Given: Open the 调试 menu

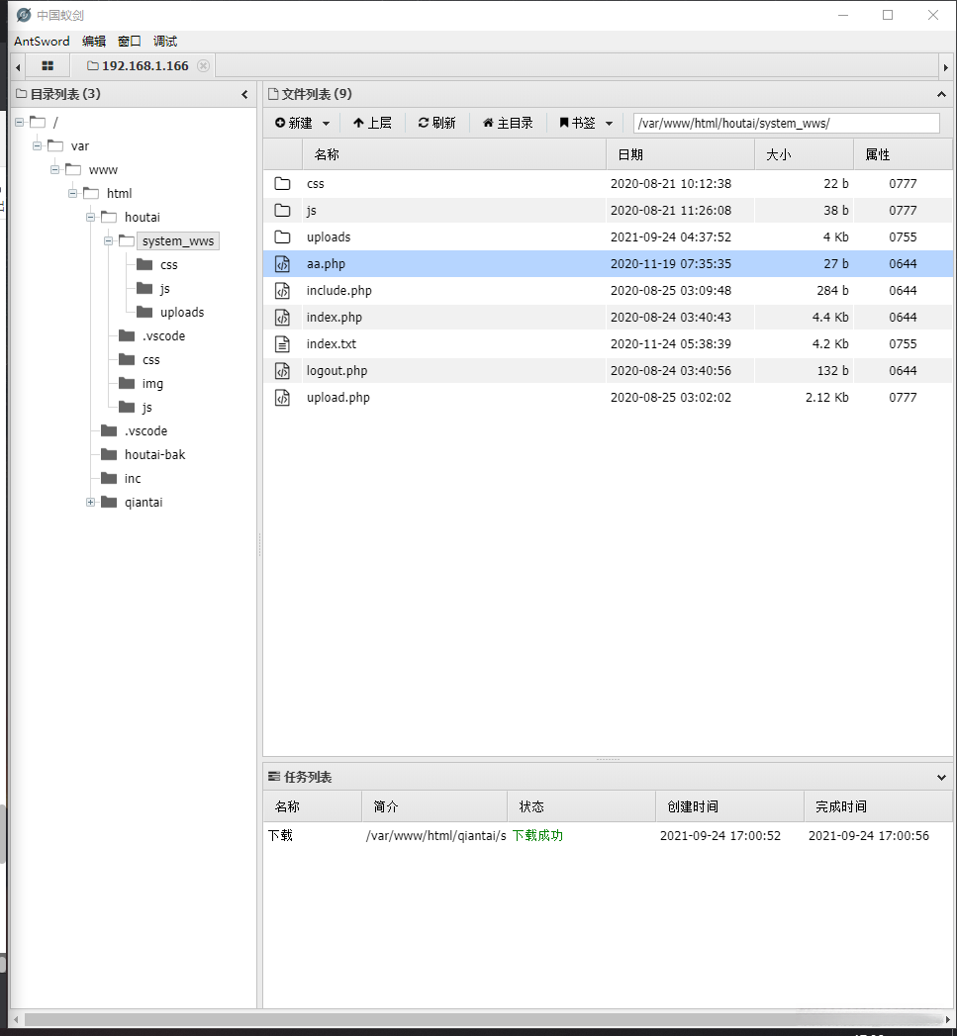Looking at the screenshot, I should tap(165, 41).
